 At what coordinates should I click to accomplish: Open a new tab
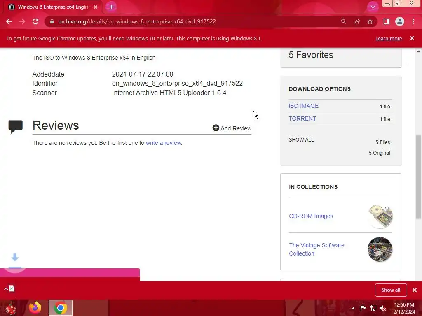click(111, 7)
